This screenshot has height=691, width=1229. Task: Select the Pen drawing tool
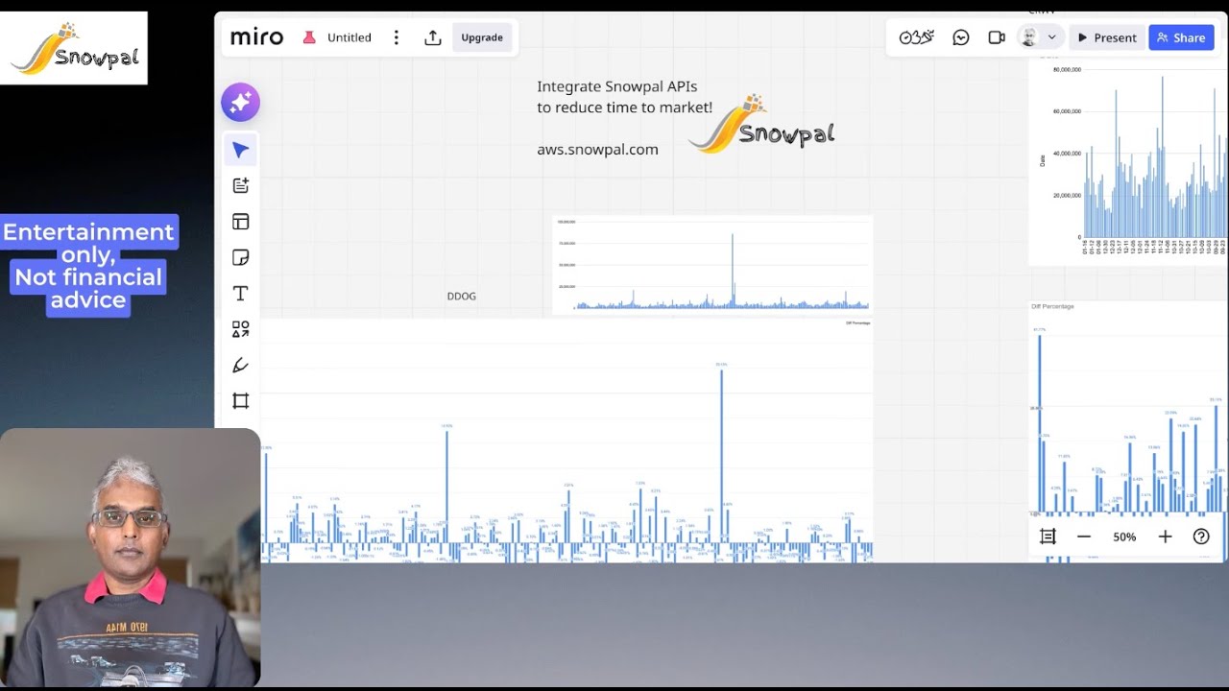[240, 365]
